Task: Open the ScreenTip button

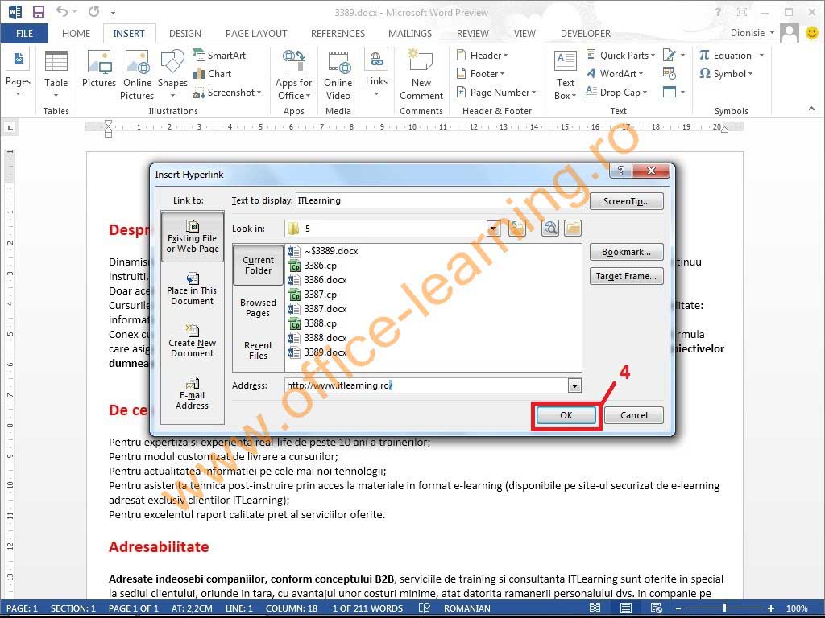Action: coord(627,201)
